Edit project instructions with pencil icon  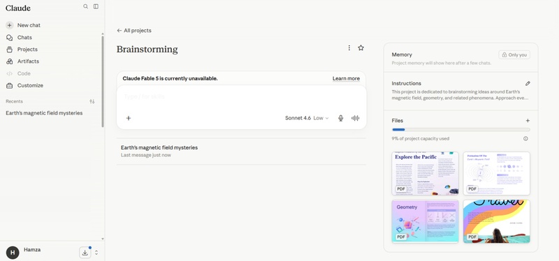coord(528,83)
